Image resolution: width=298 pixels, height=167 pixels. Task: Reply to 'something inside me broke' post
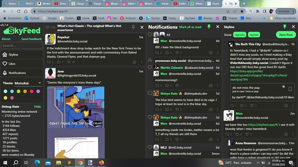tap(157, 139)
